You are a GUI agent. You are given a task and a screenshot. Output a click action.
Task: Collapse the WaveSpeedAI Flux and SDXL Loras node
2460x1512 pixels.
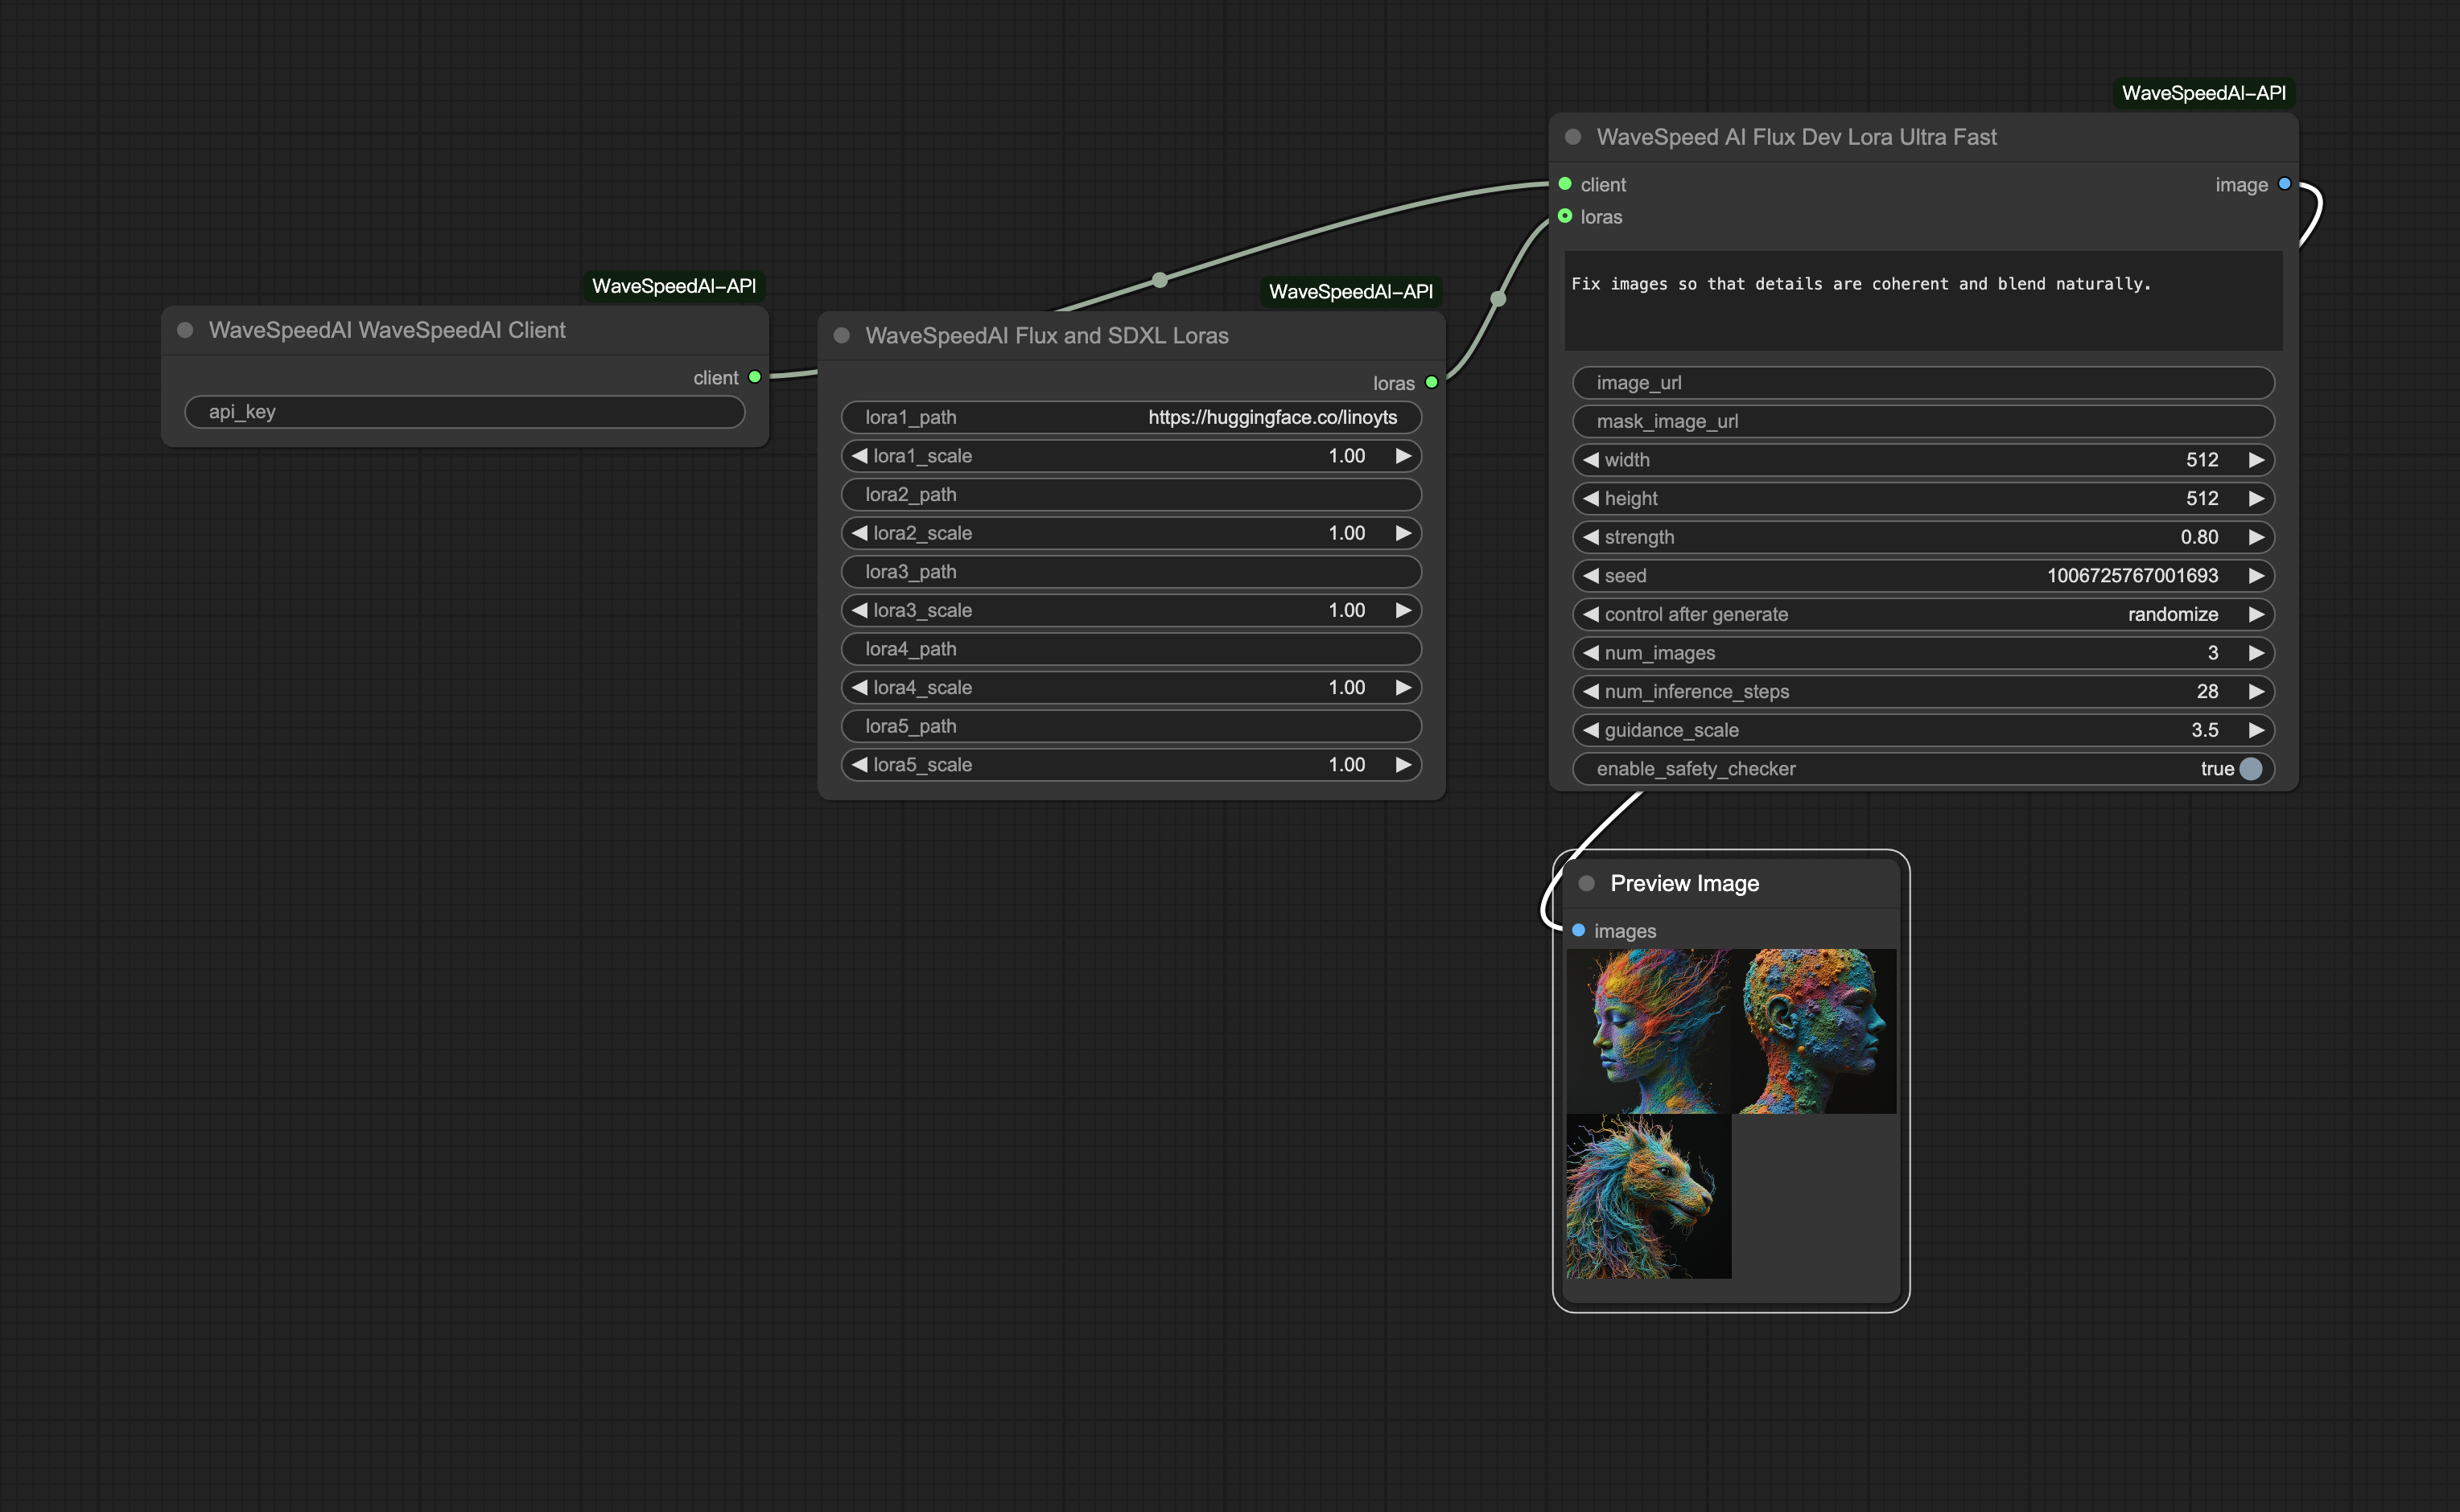(840, 336)
